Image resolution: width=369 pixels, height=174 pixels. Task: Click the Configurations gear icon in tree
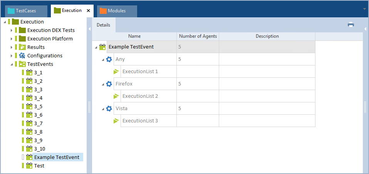22,55
